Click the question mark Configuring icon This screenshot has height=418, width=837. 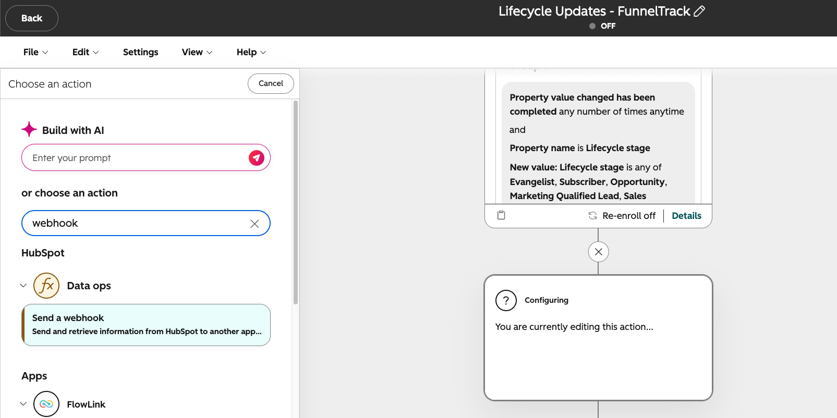tap(506, 300)
